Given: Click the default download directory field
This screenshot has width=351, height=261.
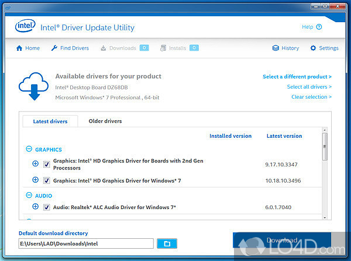Looking at the screenshot, I should (x=86, y=243).
